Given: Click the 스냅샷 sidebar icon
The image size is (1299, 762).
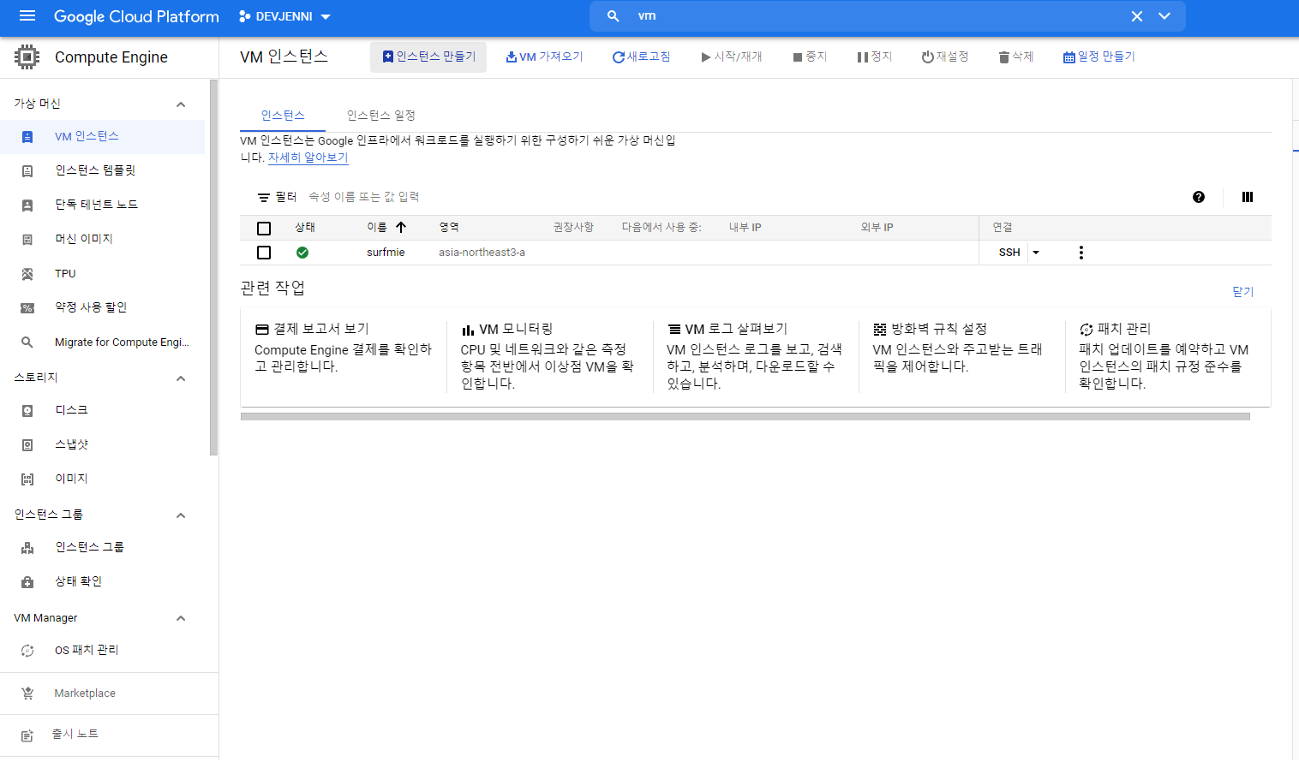Looking at the screenshot, I should (27, 445).
